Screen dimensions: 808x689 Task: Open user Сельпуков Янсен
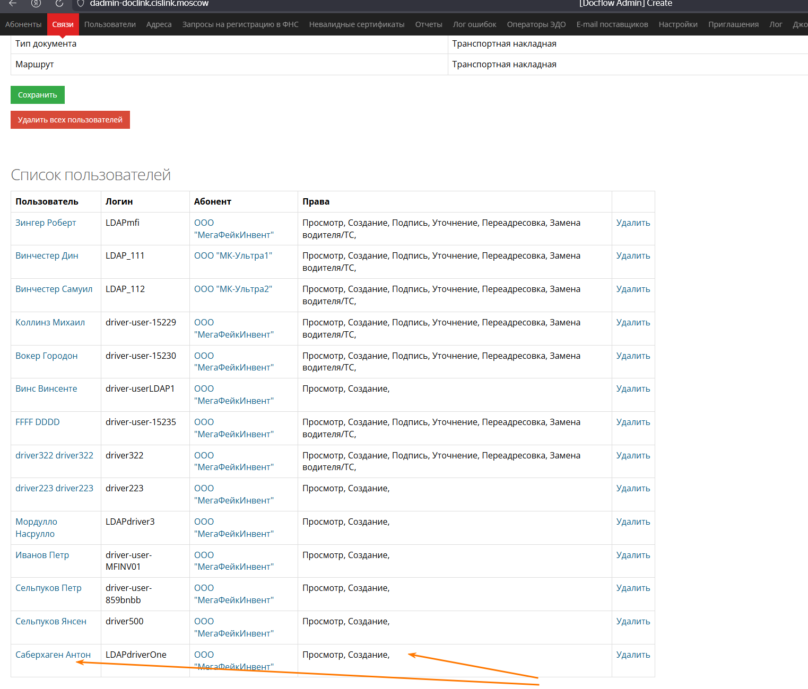pos(51,621)
